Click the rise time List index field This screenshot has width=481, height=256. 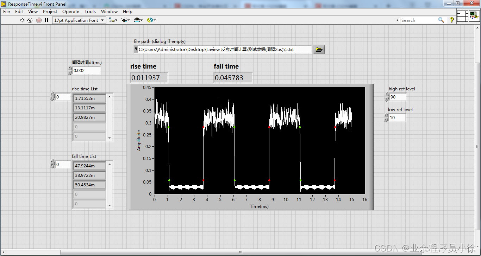[63, 97]
